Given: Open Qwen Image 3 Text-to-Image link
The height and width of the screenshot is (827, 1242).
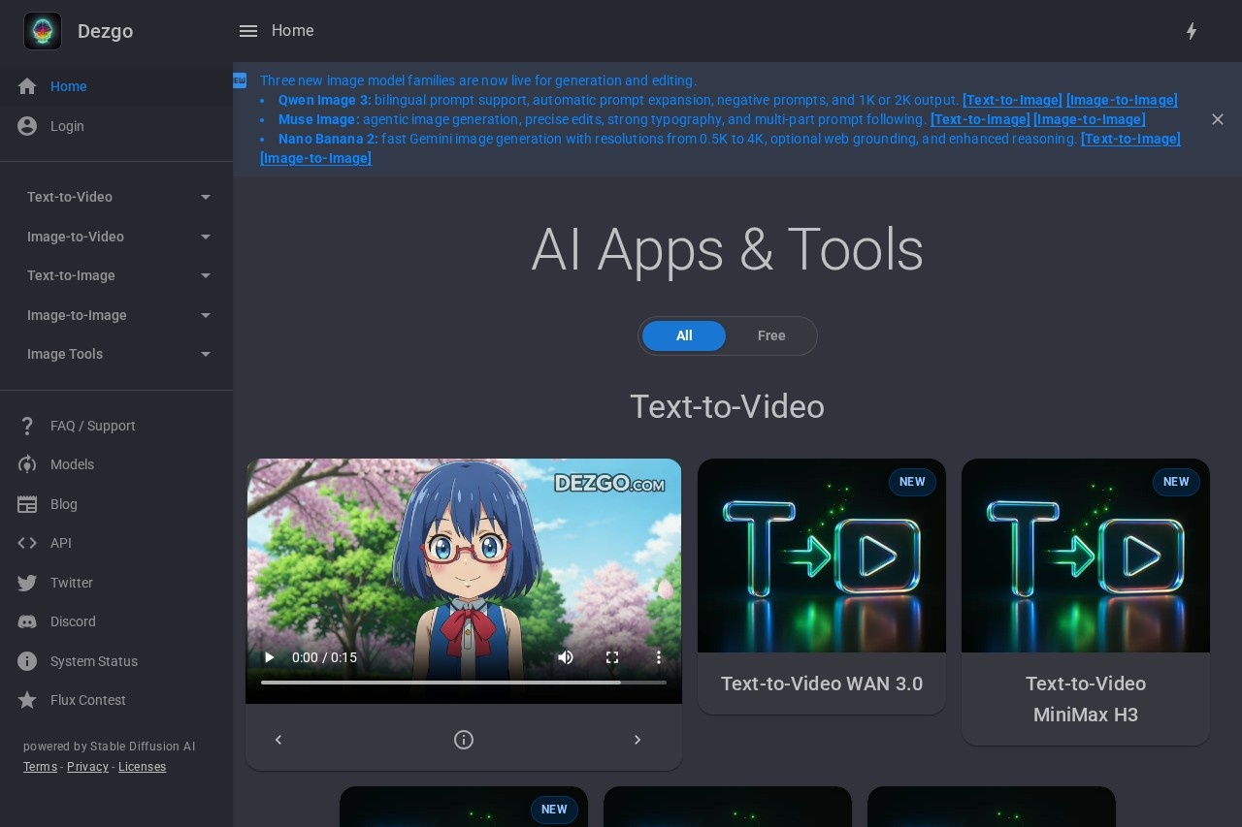Looking at the screenshot, I should 1012,100.
